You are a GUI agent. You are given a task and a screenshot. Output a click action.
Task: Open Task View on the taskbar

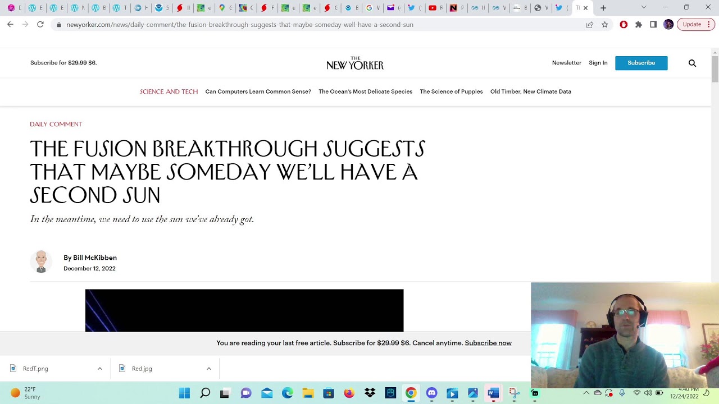[x=225, y=393]
